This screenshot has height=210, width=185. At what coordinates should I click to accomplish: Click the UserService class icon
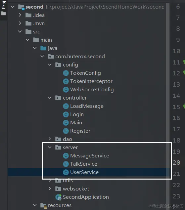pyautogui.click(x=66, y=172)
